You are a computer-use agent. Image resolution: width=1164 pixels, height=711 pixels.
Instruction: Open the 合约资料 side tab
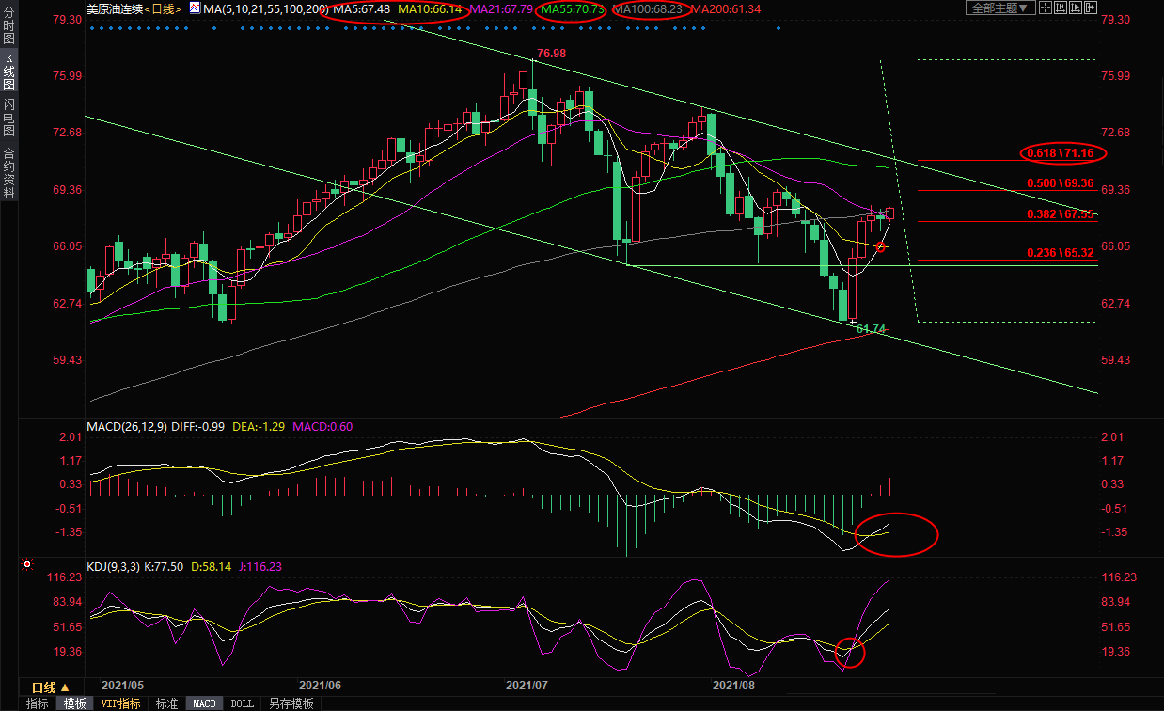pyautogui.click(x=8, y=172)
